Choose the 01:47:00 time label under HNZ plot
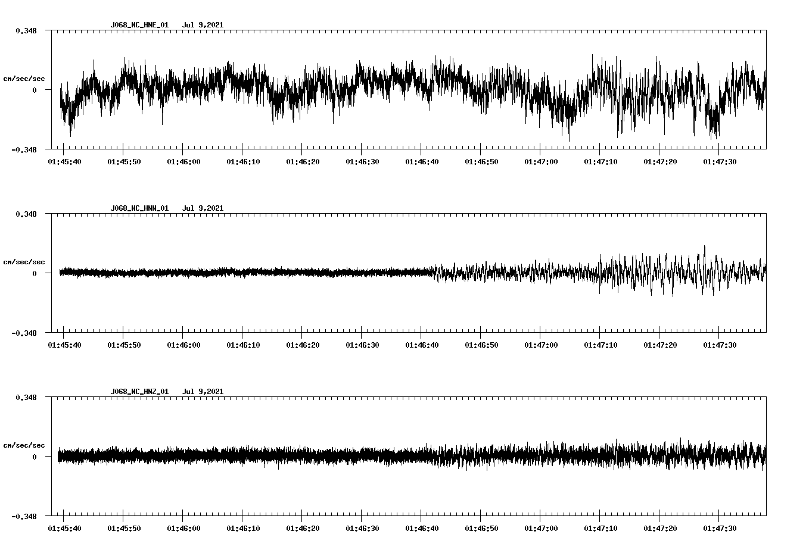 pos(541,529)
